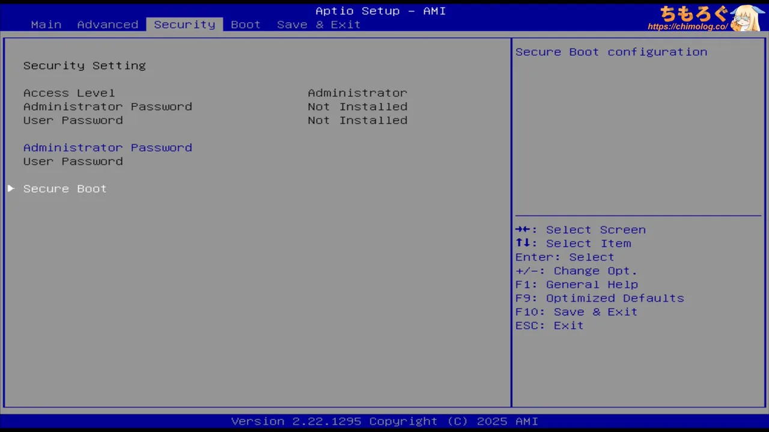Open the Secure Boot submenu entry

(65, 188)
